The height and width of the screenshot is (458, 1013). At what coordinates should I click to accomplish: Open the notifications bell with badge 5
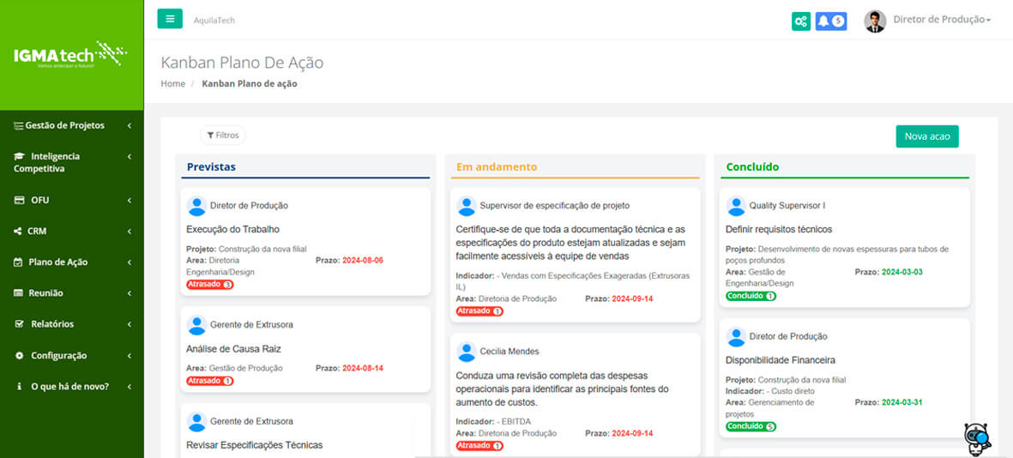point(831,21)
